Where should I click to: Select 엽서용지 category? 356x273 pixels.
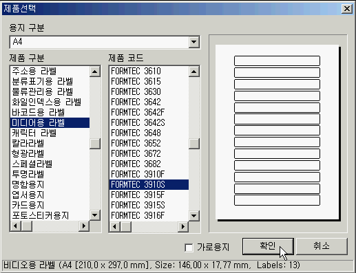point(50,195)
